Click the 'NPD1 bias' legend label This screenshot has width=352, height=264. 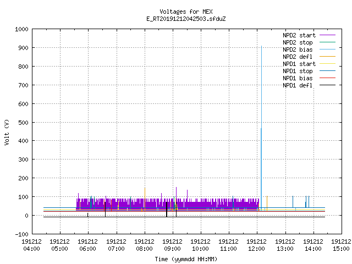[x=298, y=78]
